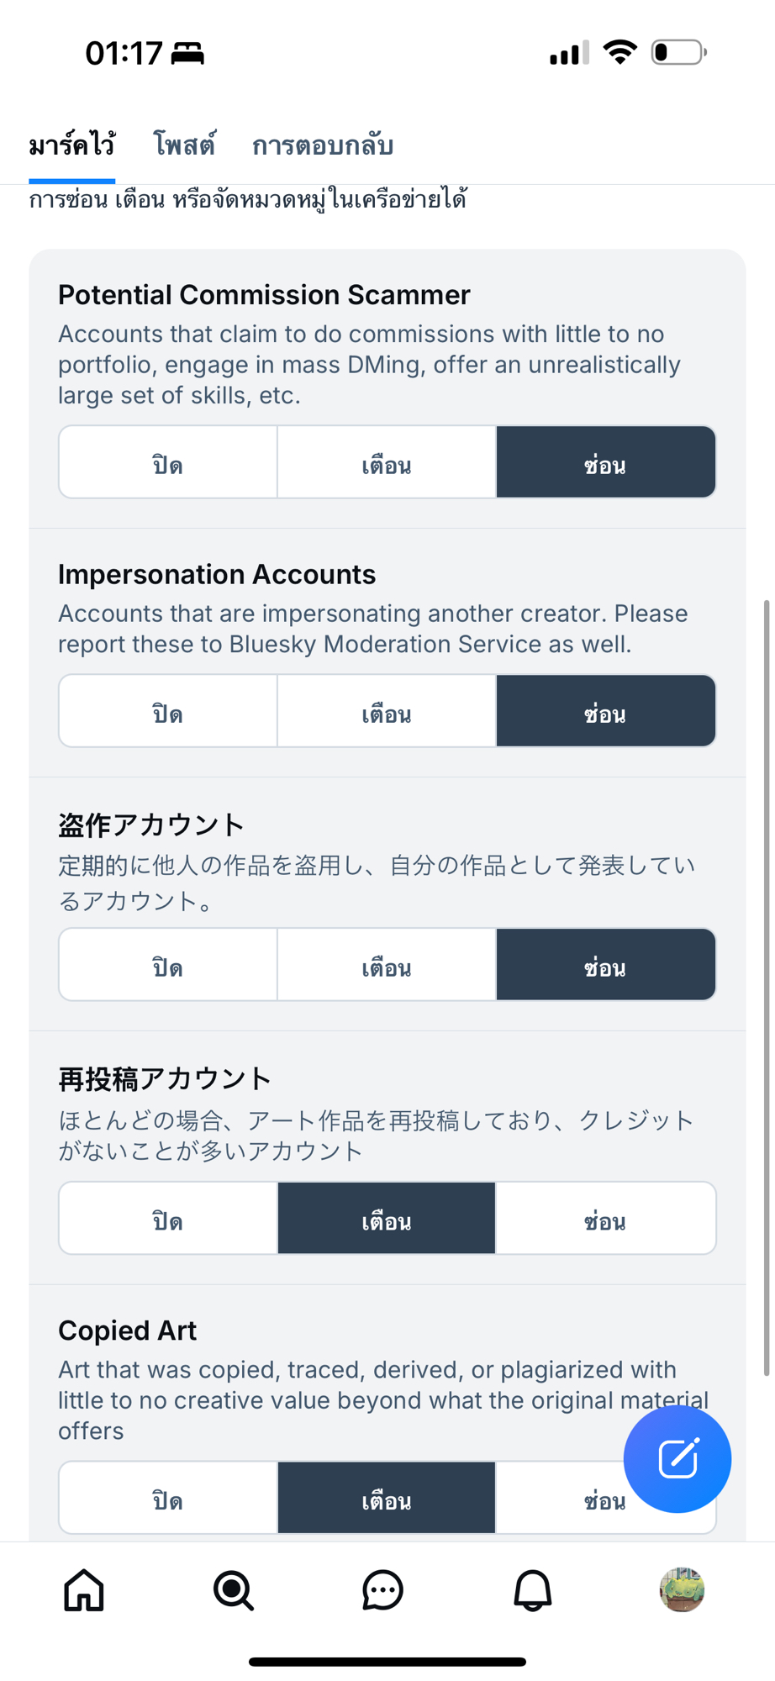
Task: Open the Notifications bell icon
Action: [x=532, y=1590]
